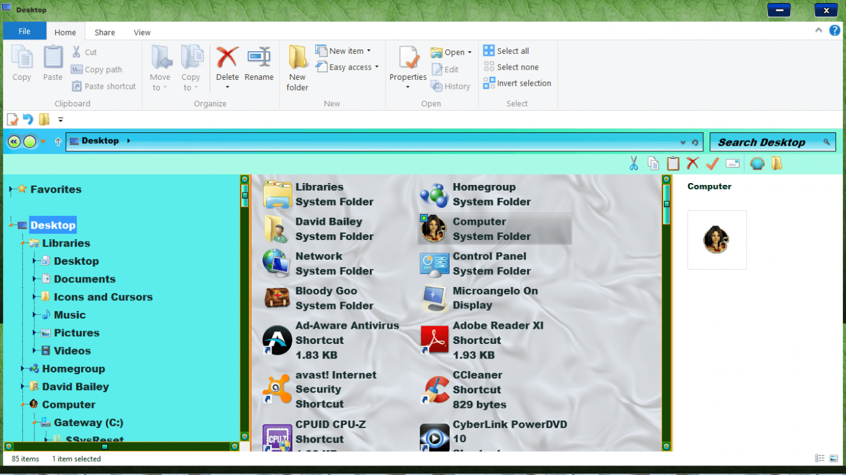Viewport: 846px width, 475px height.
Task: Click the red Delete X icon in ribbon
Action: pos(227,58)
